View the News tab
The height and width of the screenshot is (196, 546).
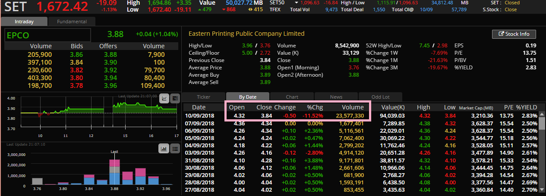[x=336, y=97]
